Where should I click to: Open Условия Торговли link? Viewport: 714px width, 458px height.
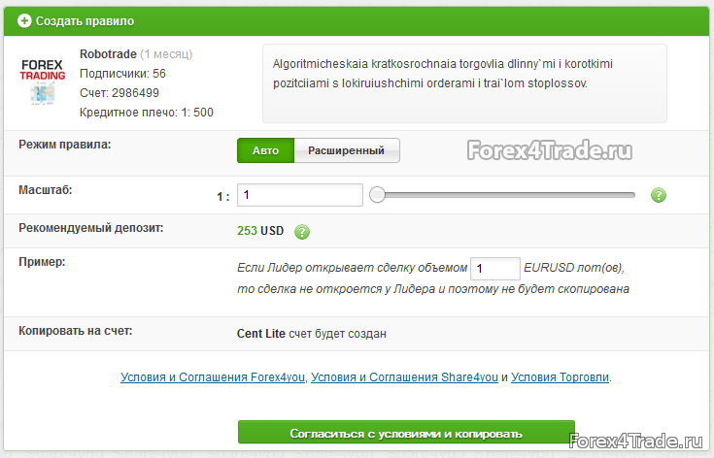(x=560, y=377)
